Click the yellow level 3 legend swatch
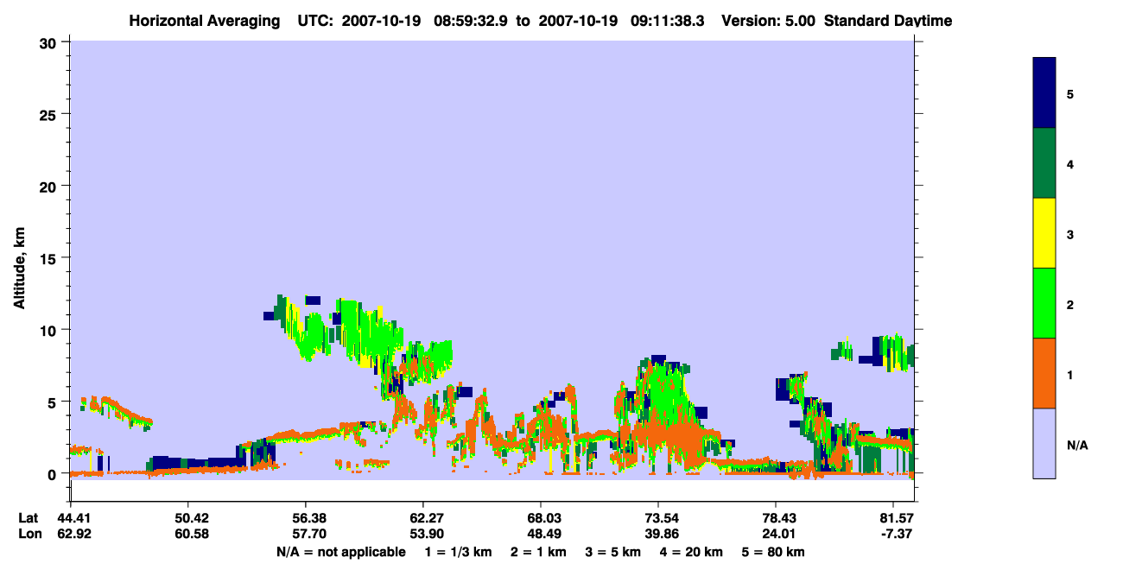Image resolution: width=1123 pixels, height=576 pixels. [x=1044, y=233]
